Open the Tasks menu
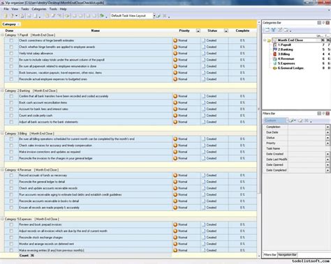Screen dimensions: 331x264 tap(25, 9)
